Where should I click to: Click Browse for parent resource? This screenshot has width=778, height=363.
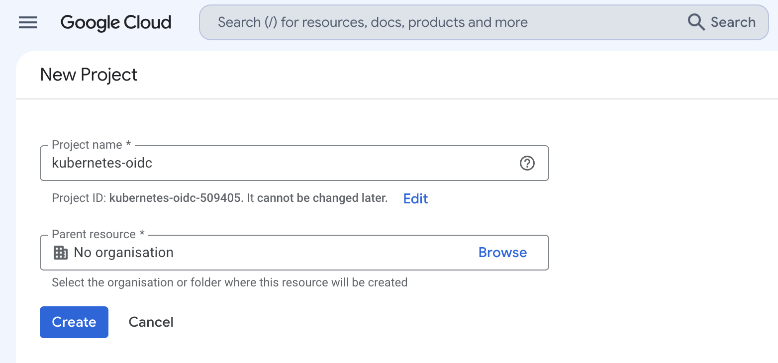pos(502,253)
